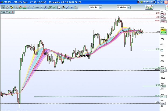The image size is (168, 111).
Task: Select the arrow cursor tool
Action: click(x=3, y=7)
